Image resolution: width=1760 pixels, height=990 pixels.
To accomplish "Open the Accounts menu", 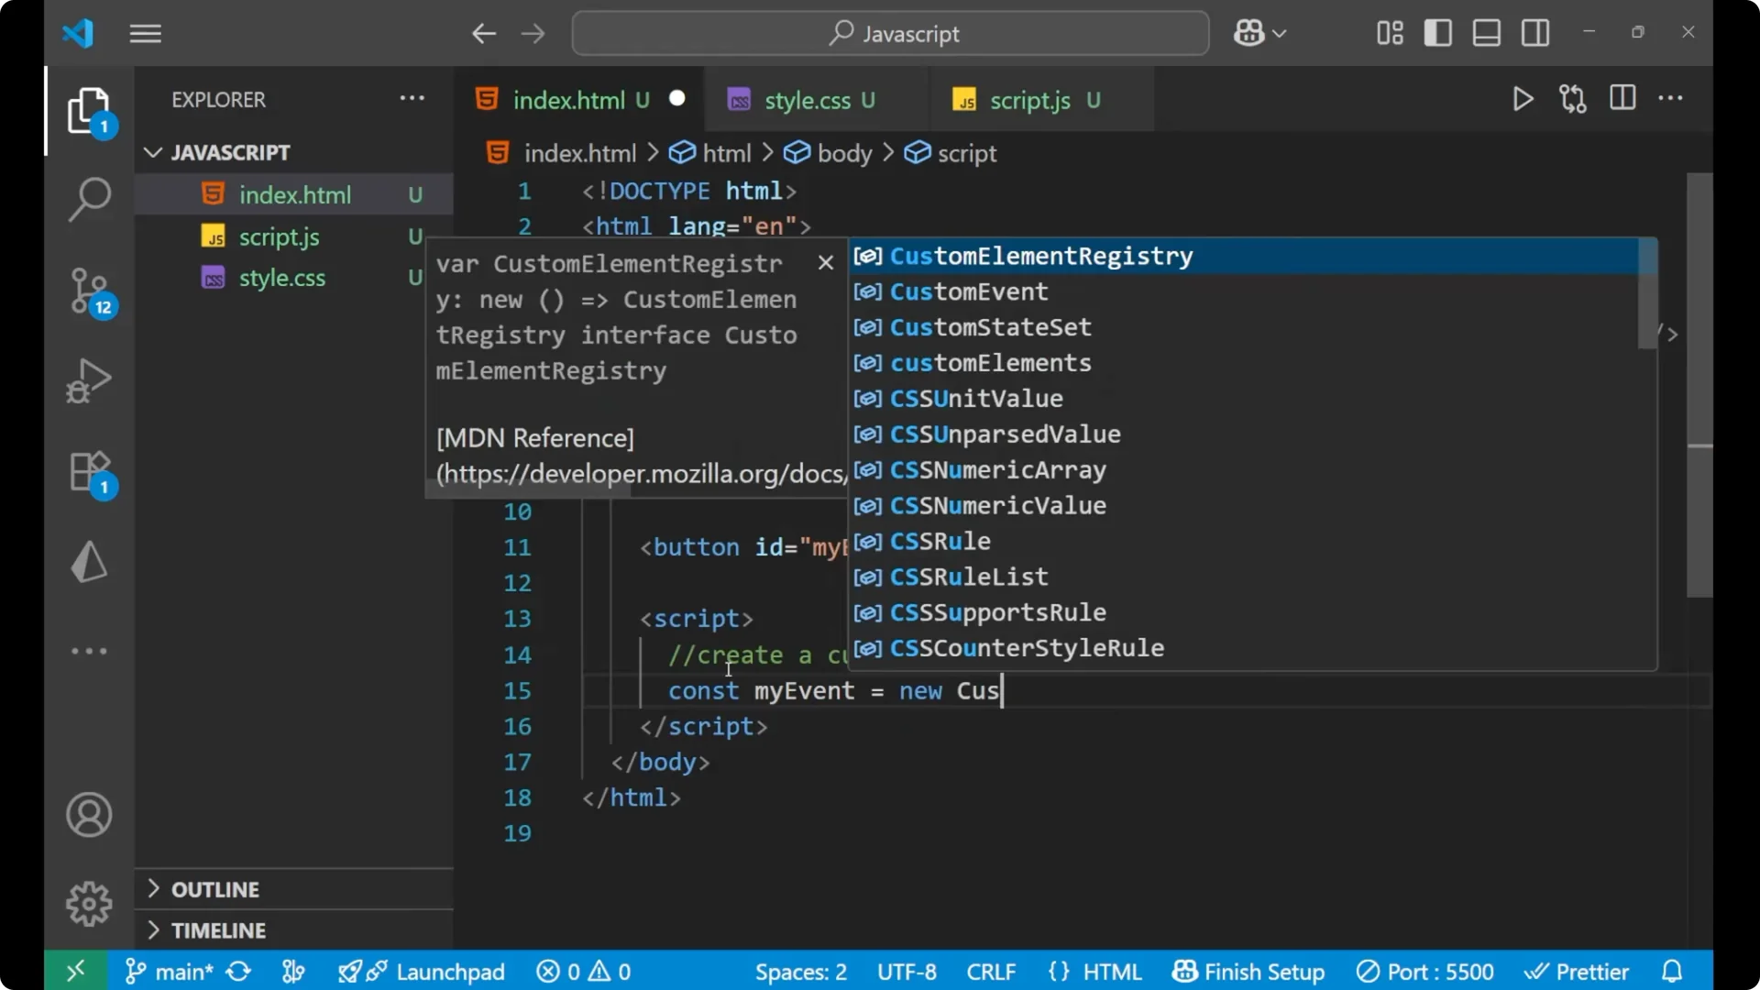I will (88, 815).
